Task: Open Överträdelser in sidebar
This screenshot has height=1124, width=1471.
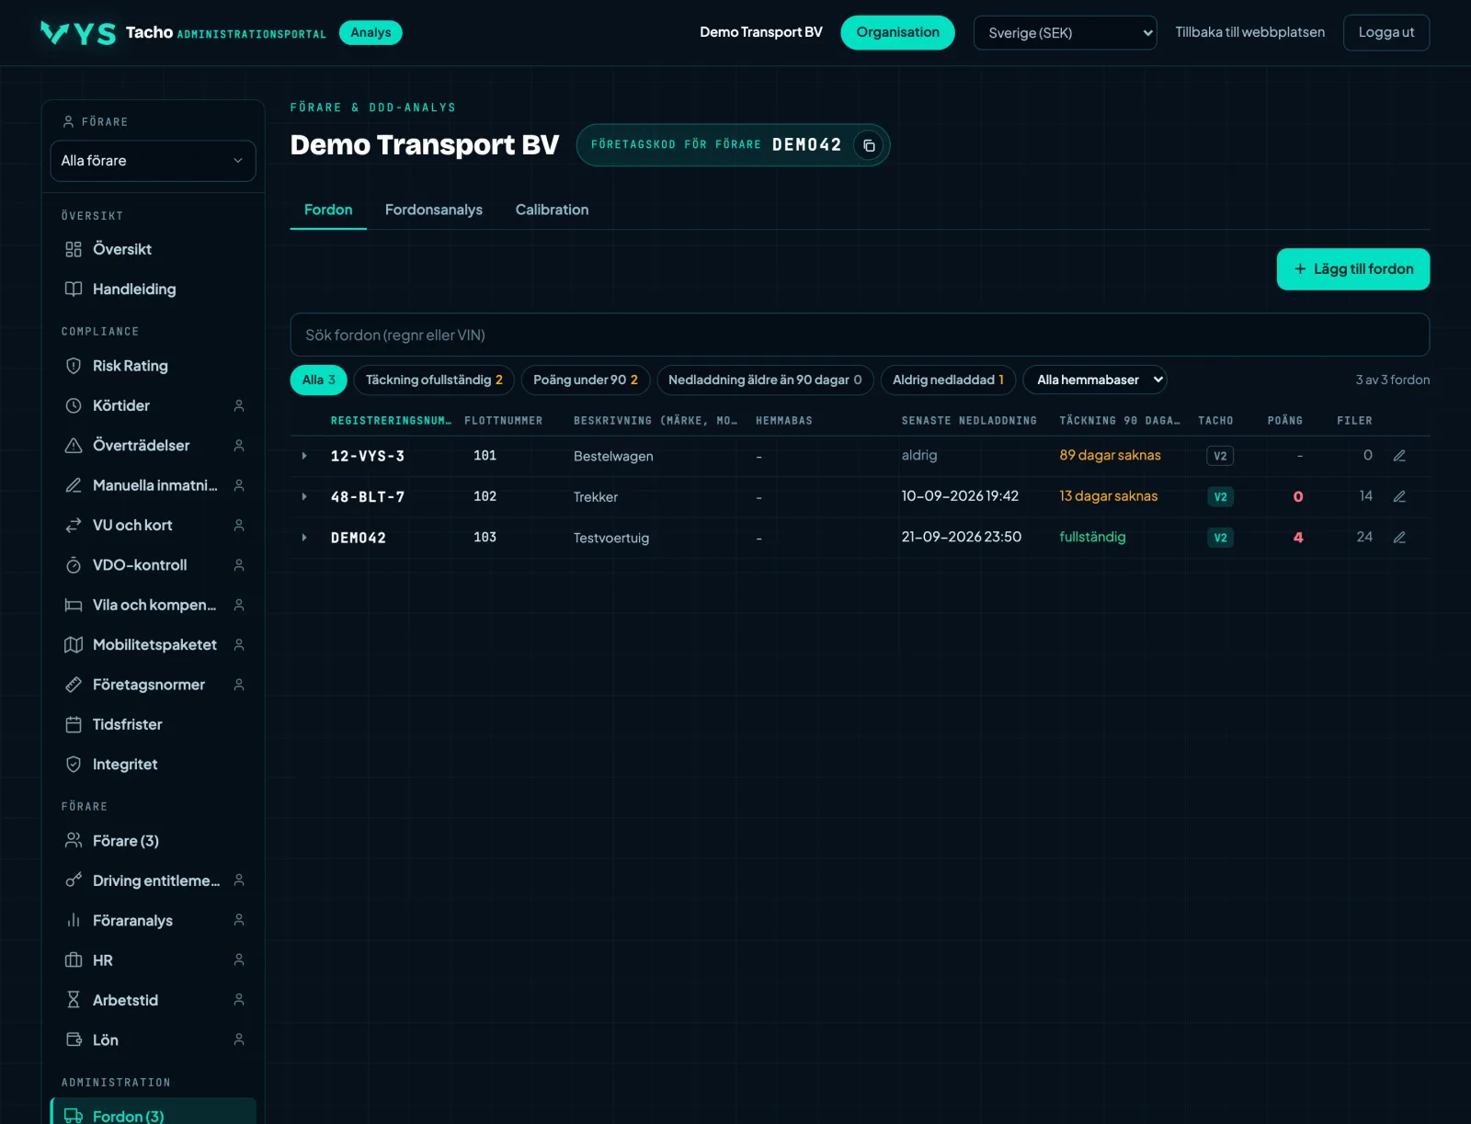Action: coord(153,445)
